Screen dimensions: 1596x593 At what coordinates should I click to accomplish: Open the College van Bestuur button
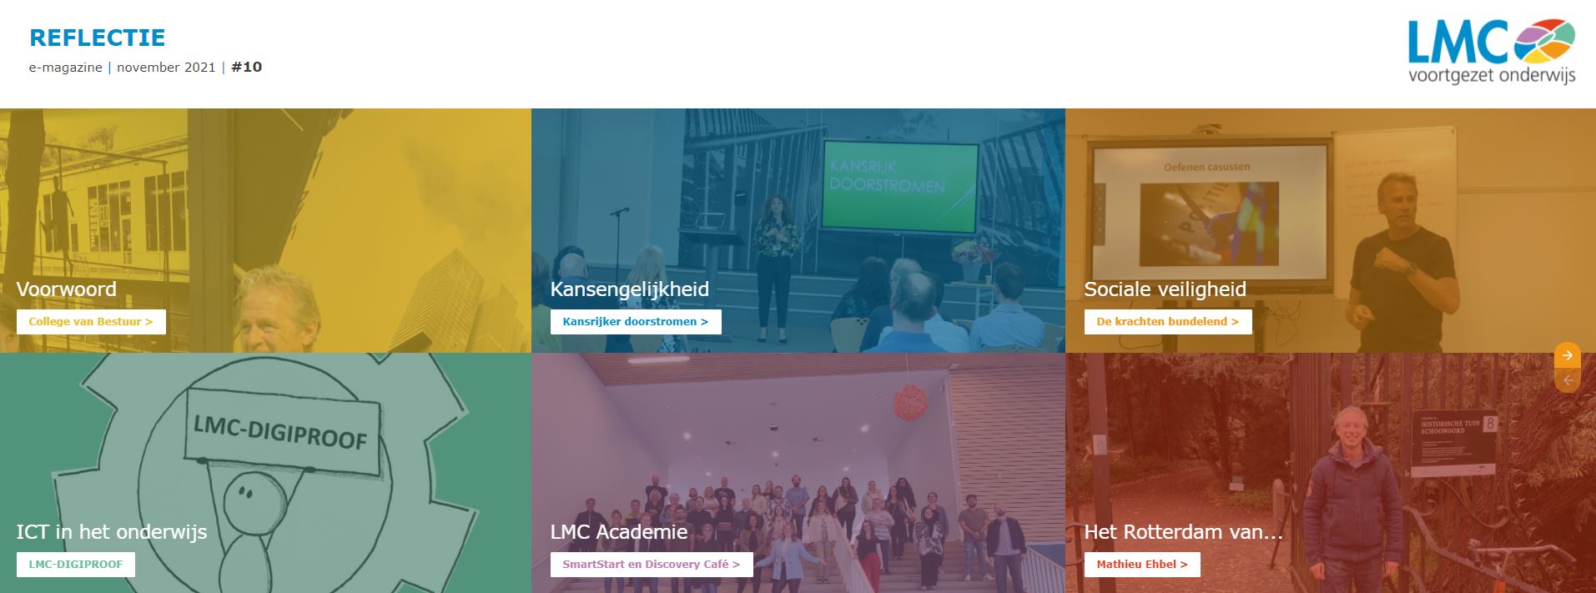pos(91,322)
